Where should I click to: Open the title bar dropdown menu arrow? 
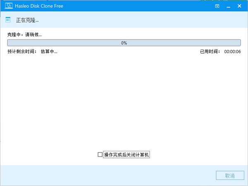click(217, 6)
